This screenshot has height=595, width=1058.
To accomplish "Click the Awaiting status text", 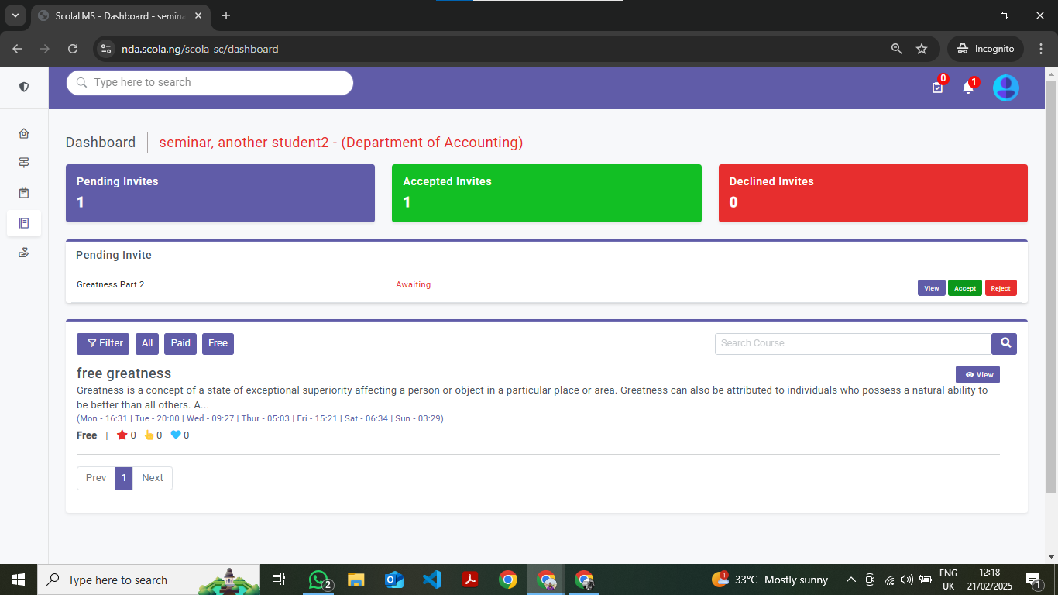I will [x=414, y=285].
